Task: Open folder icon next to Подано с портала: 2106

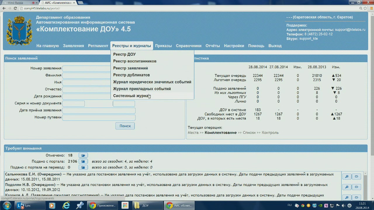Action: (x=83, y=161)
